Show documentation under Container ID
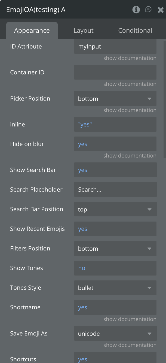This screenshot has width=166, height=363. [x=130, y=84]
